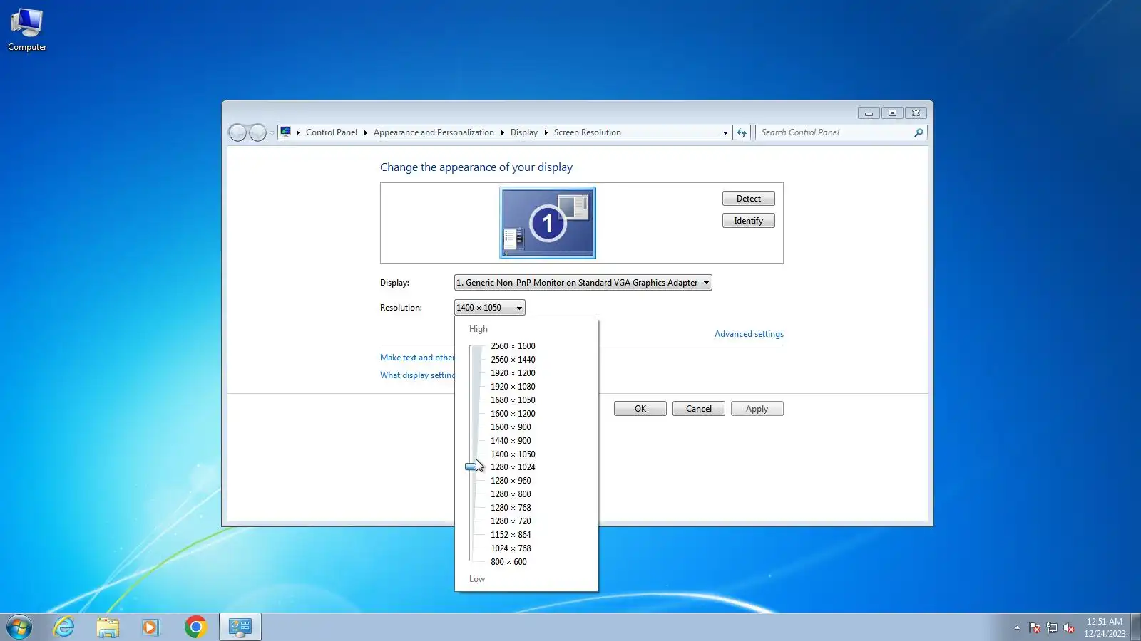This screenshot has height=641, width=1141.
Task: Click the Detect button
Action: 749,199
